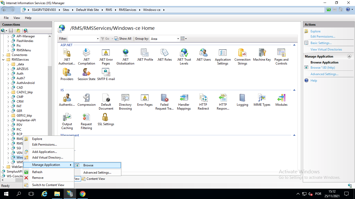This screenshot has width=355, height=199.
Task: Open Compression feature icon
Action: 87,100
